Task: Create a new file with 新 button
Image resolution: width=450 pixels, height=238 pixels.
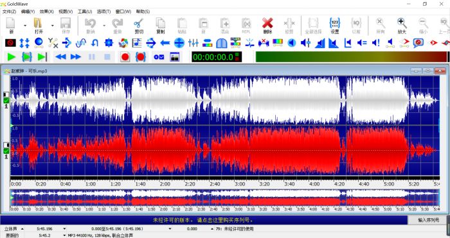Action: click(11, 26)
